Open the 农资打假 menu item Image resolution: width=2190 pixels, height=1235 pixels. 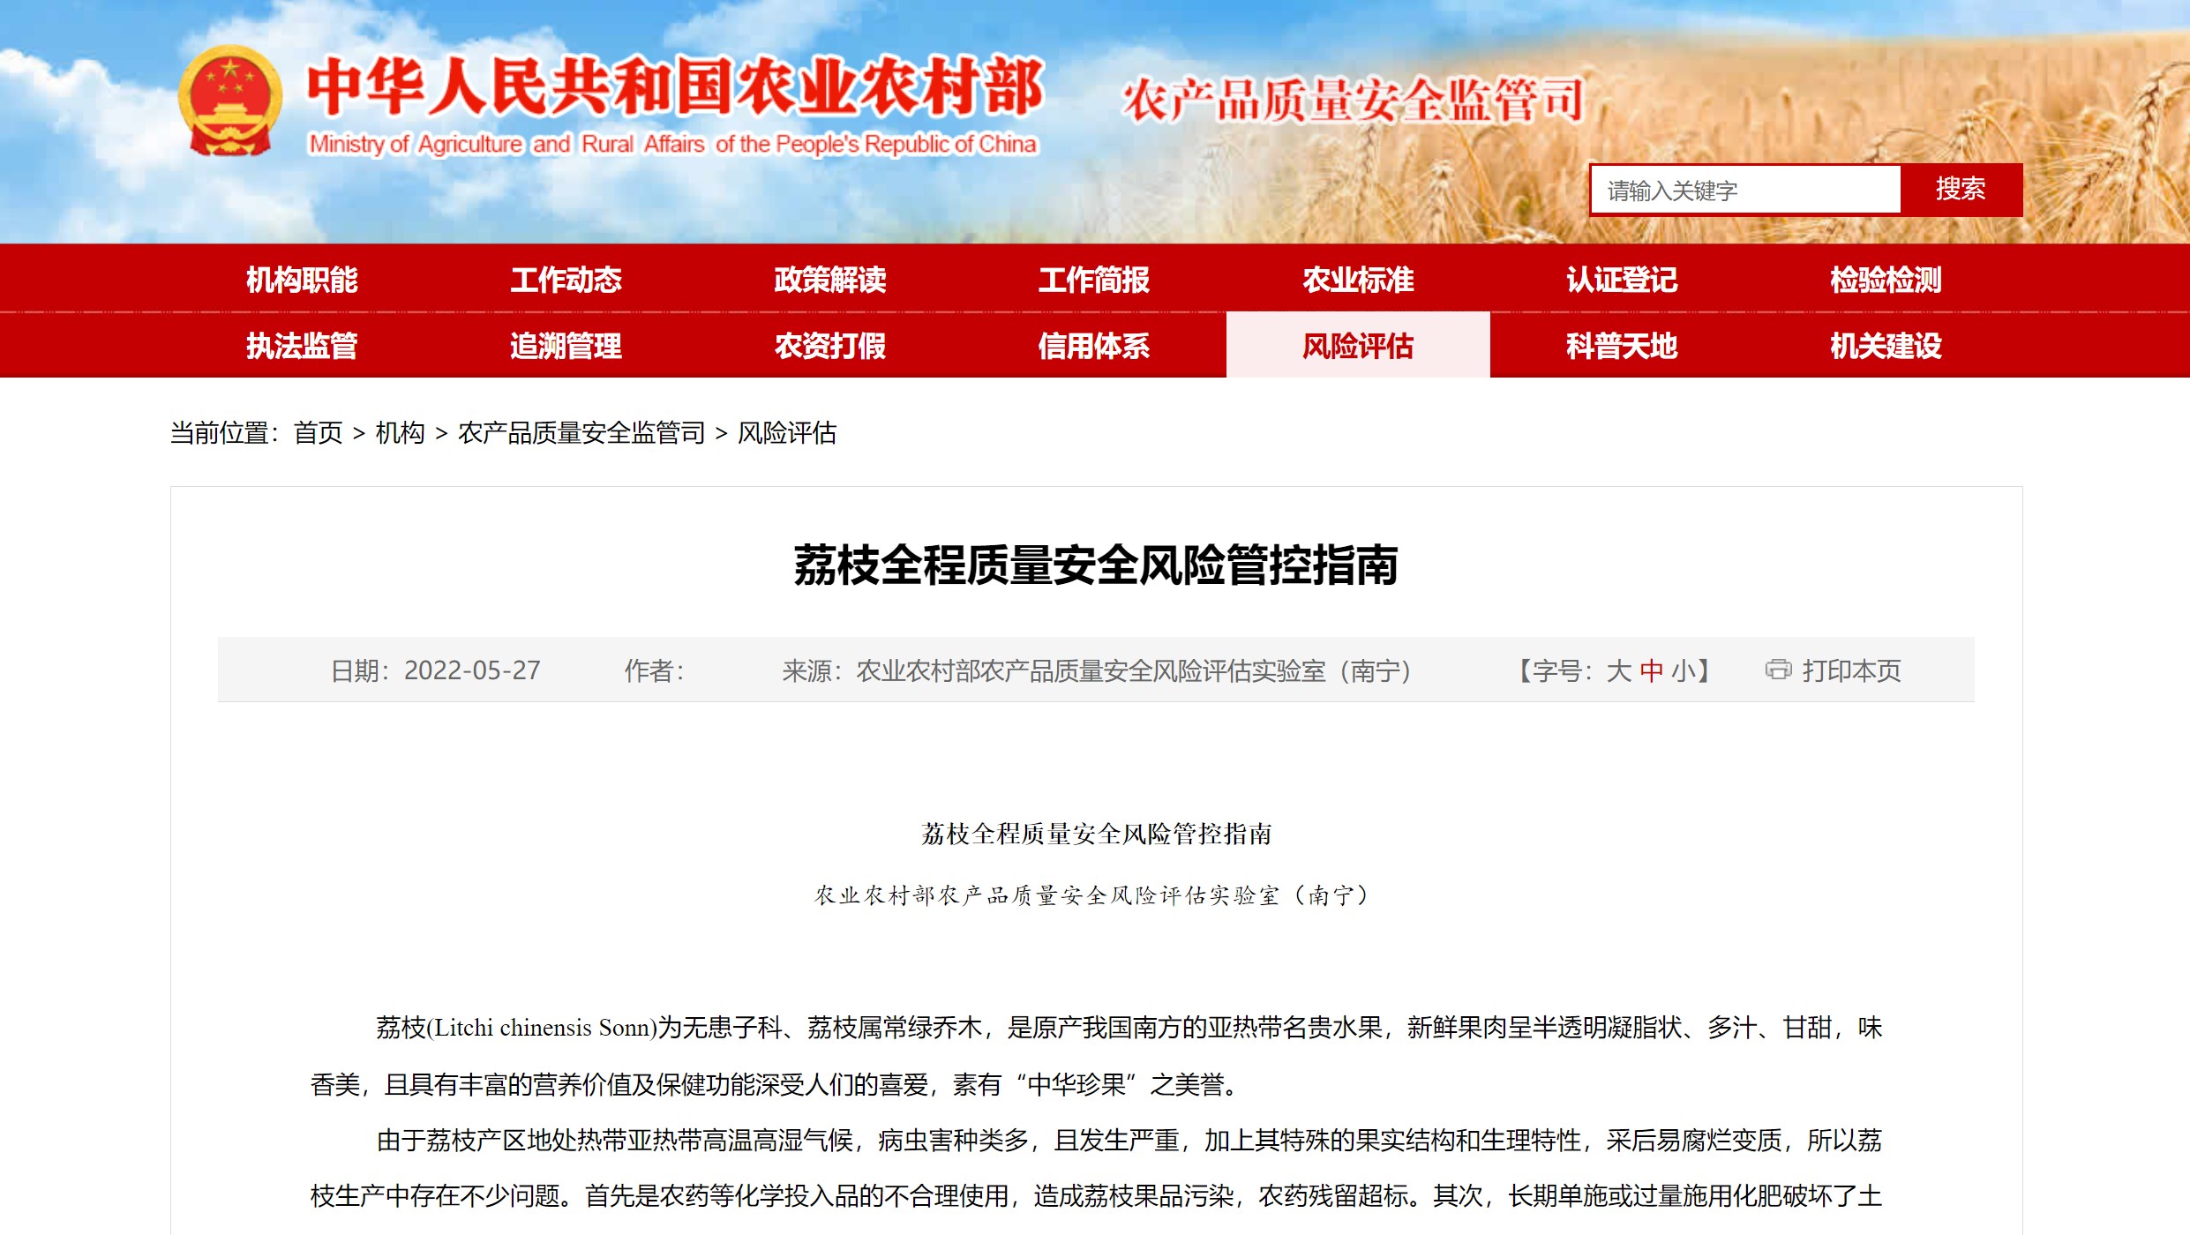click(x=829, y=346)
